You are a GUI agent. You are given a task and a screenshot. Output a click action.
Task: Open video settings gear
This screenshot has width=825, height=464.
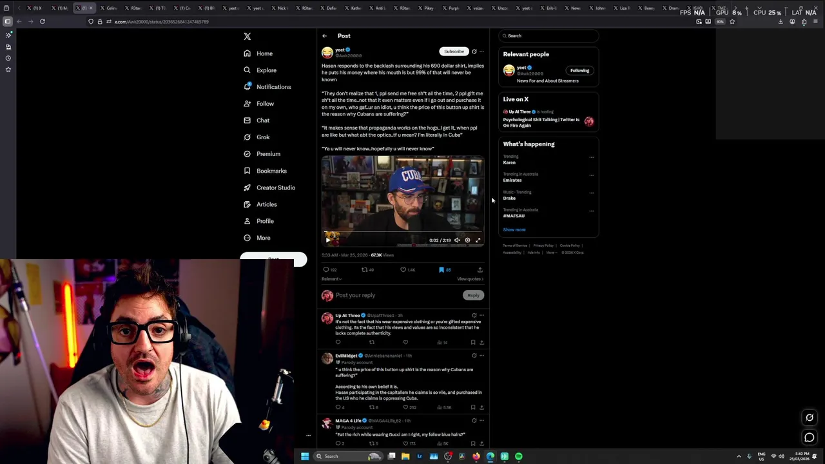coord(467,240)
